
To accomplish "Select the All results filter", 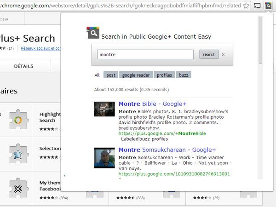I will [x=97, y=75].
